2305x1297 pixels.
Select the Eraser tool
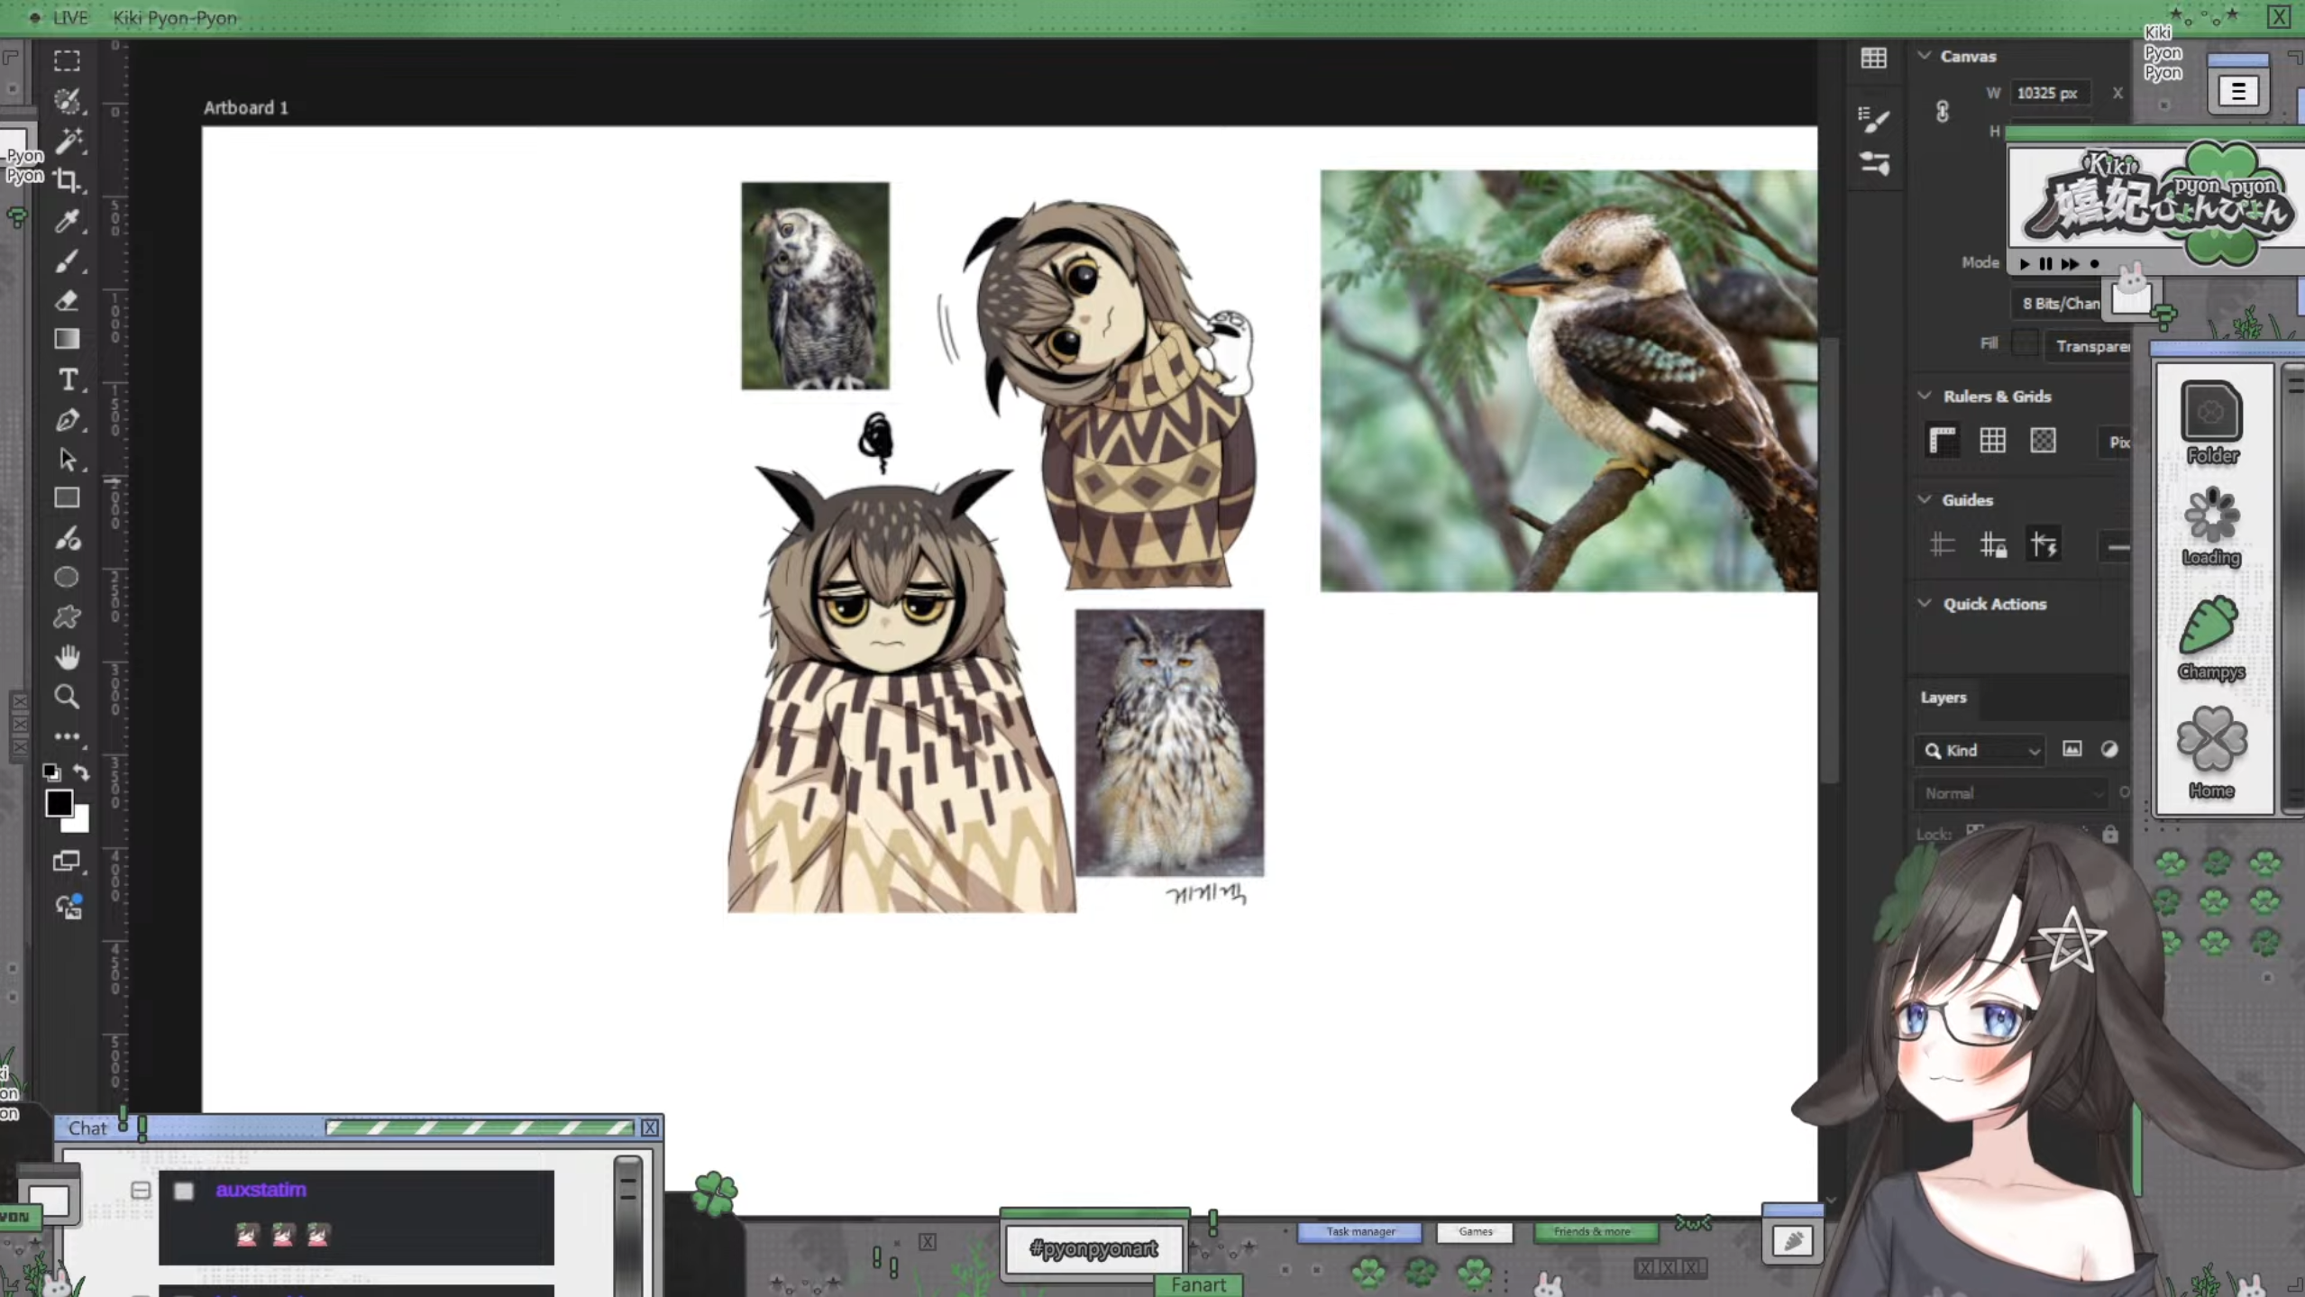point(67,300)
